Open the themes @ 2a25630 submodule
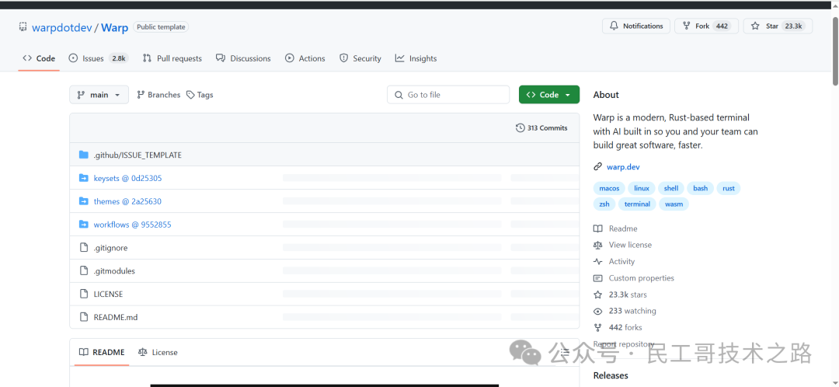The width and height of the screenshot is (839, 387). click(x=127, y=202)
